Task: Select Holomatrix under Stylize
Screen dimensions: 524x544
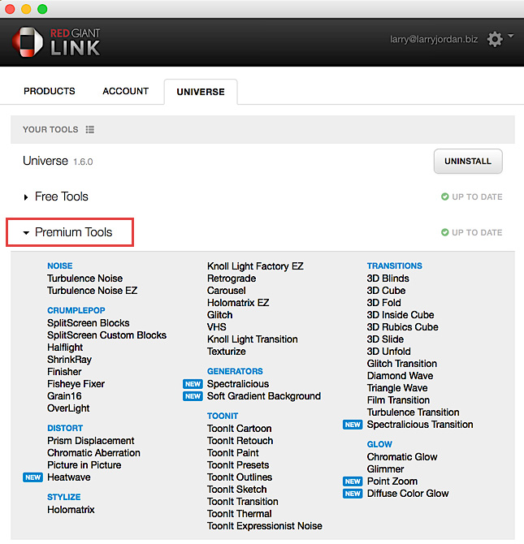Action: coord(71,510)
